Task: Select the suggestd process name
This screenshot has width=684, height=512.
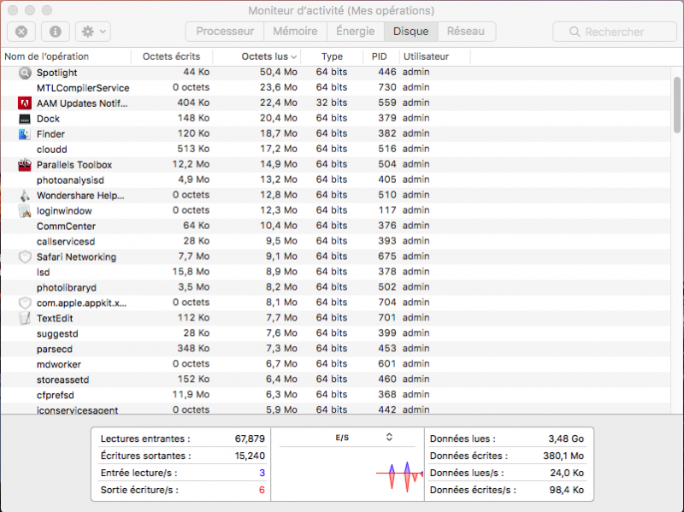Action: [57, 333]
